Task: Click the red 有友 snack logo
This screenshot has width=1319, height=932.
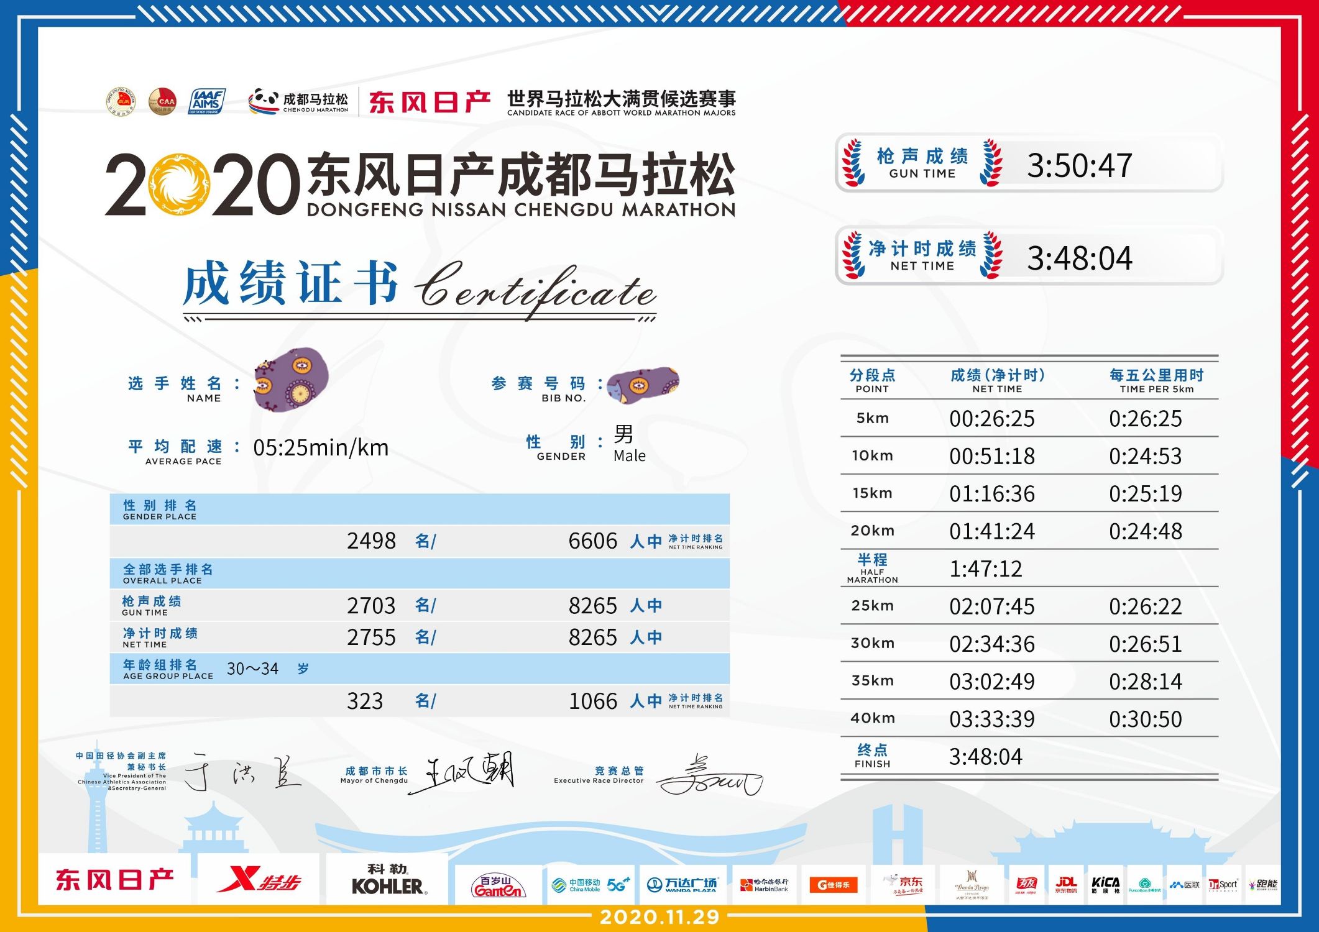Action: click(1026, 884)
